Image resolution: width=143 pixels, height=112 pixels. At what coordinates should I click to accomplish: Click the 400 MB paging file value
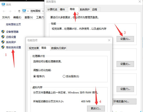coord(86,101)
